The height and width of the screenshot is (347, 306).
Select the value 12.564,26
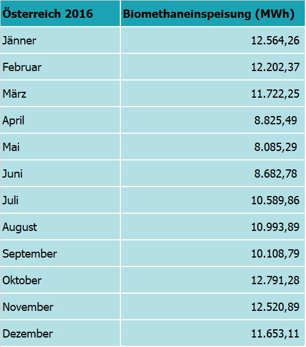pos(275,41)
